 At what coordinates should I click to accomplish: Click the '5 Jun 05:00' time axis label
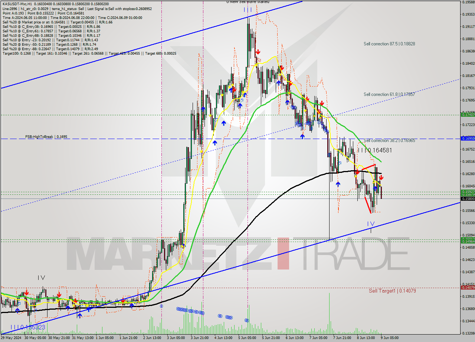click(x=247, y=338)
